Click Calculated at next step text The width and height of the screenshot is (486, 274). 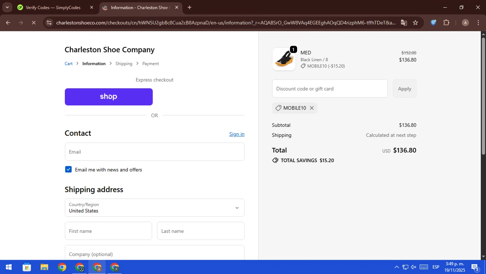pos(391,135)
